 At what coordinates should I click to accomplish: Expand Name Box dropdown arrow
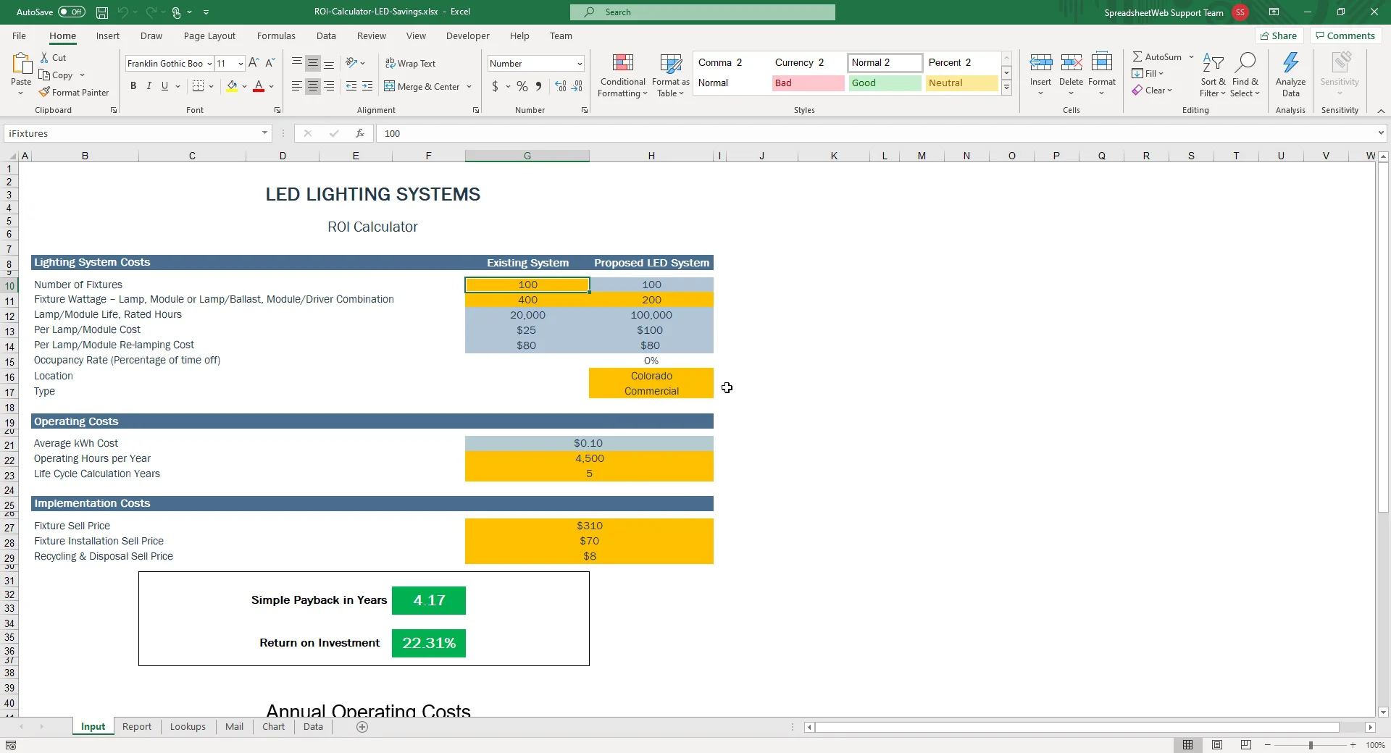pos(264,133)
